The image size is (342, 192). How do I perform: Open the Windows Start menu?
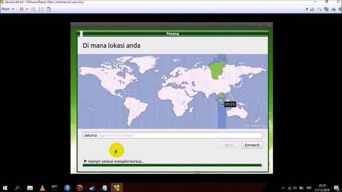(5, 188)
